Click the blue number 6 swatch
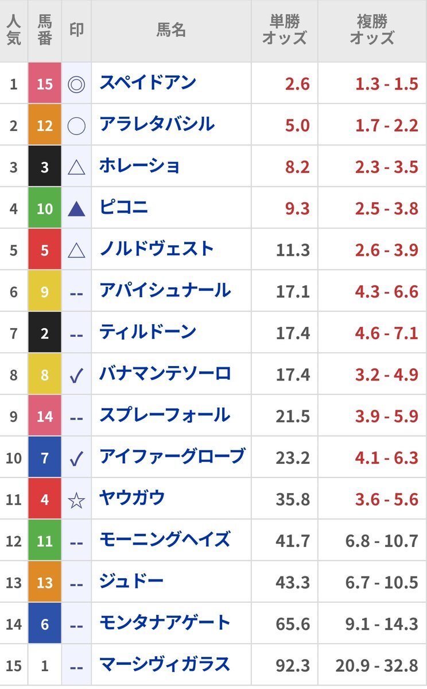The height and width of the screenshot is (689, 427). coord(45,623)
